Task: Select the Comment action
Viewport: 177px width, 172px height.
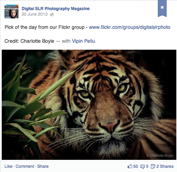Action: (x=25, y=166)
